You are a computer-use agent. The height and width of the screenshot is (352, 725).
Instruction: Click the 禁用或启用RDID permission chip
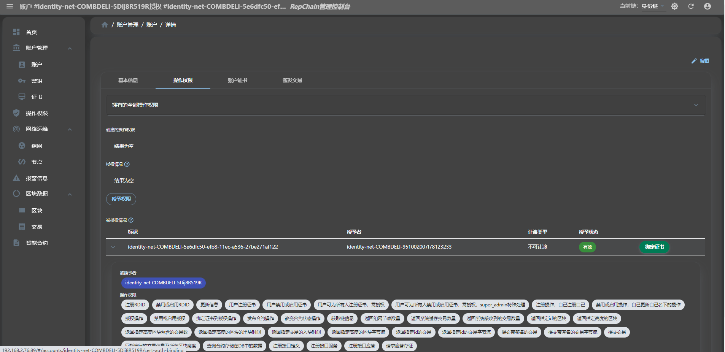pos(173,305)
